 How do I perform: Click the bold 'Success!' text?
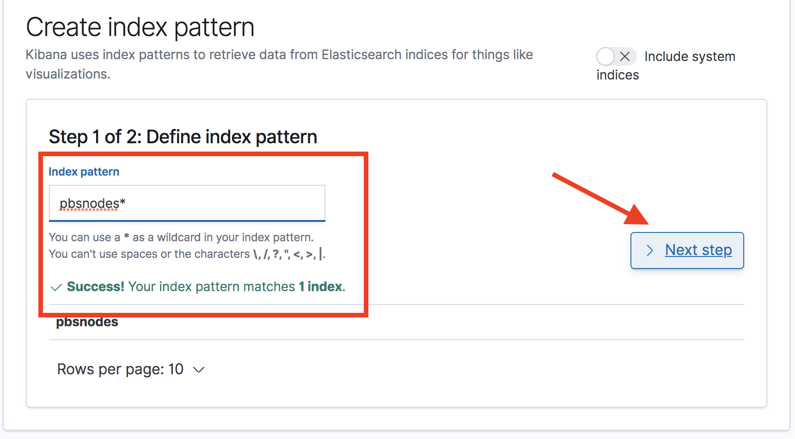(x=96, y=287)
